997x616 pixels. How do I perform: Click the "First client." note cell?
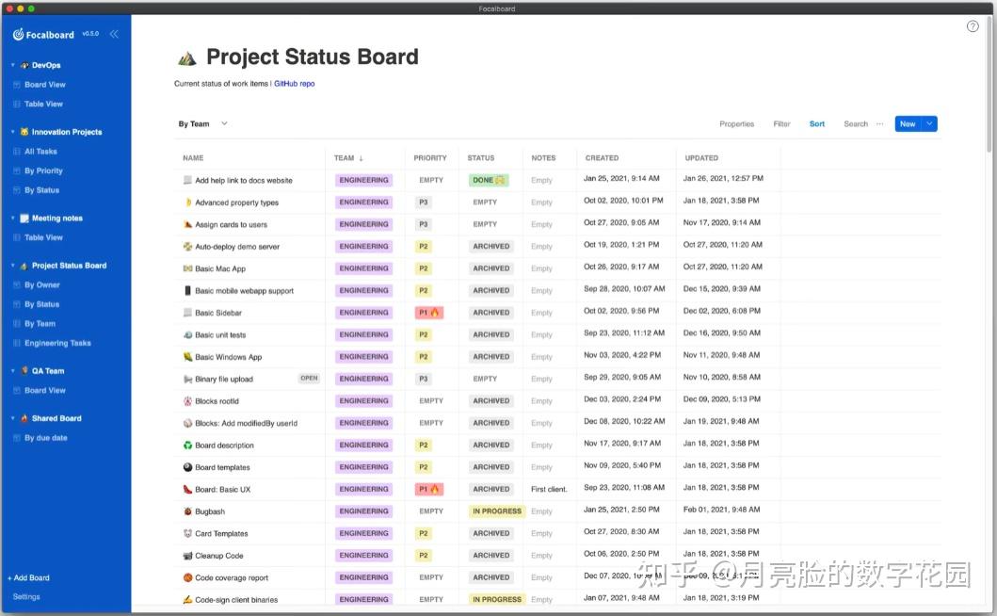point(549,490)
